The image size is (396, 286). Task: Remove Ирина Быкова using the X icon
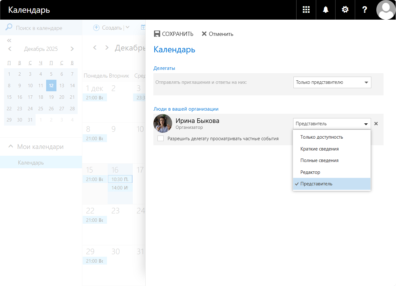coord(376,124)
